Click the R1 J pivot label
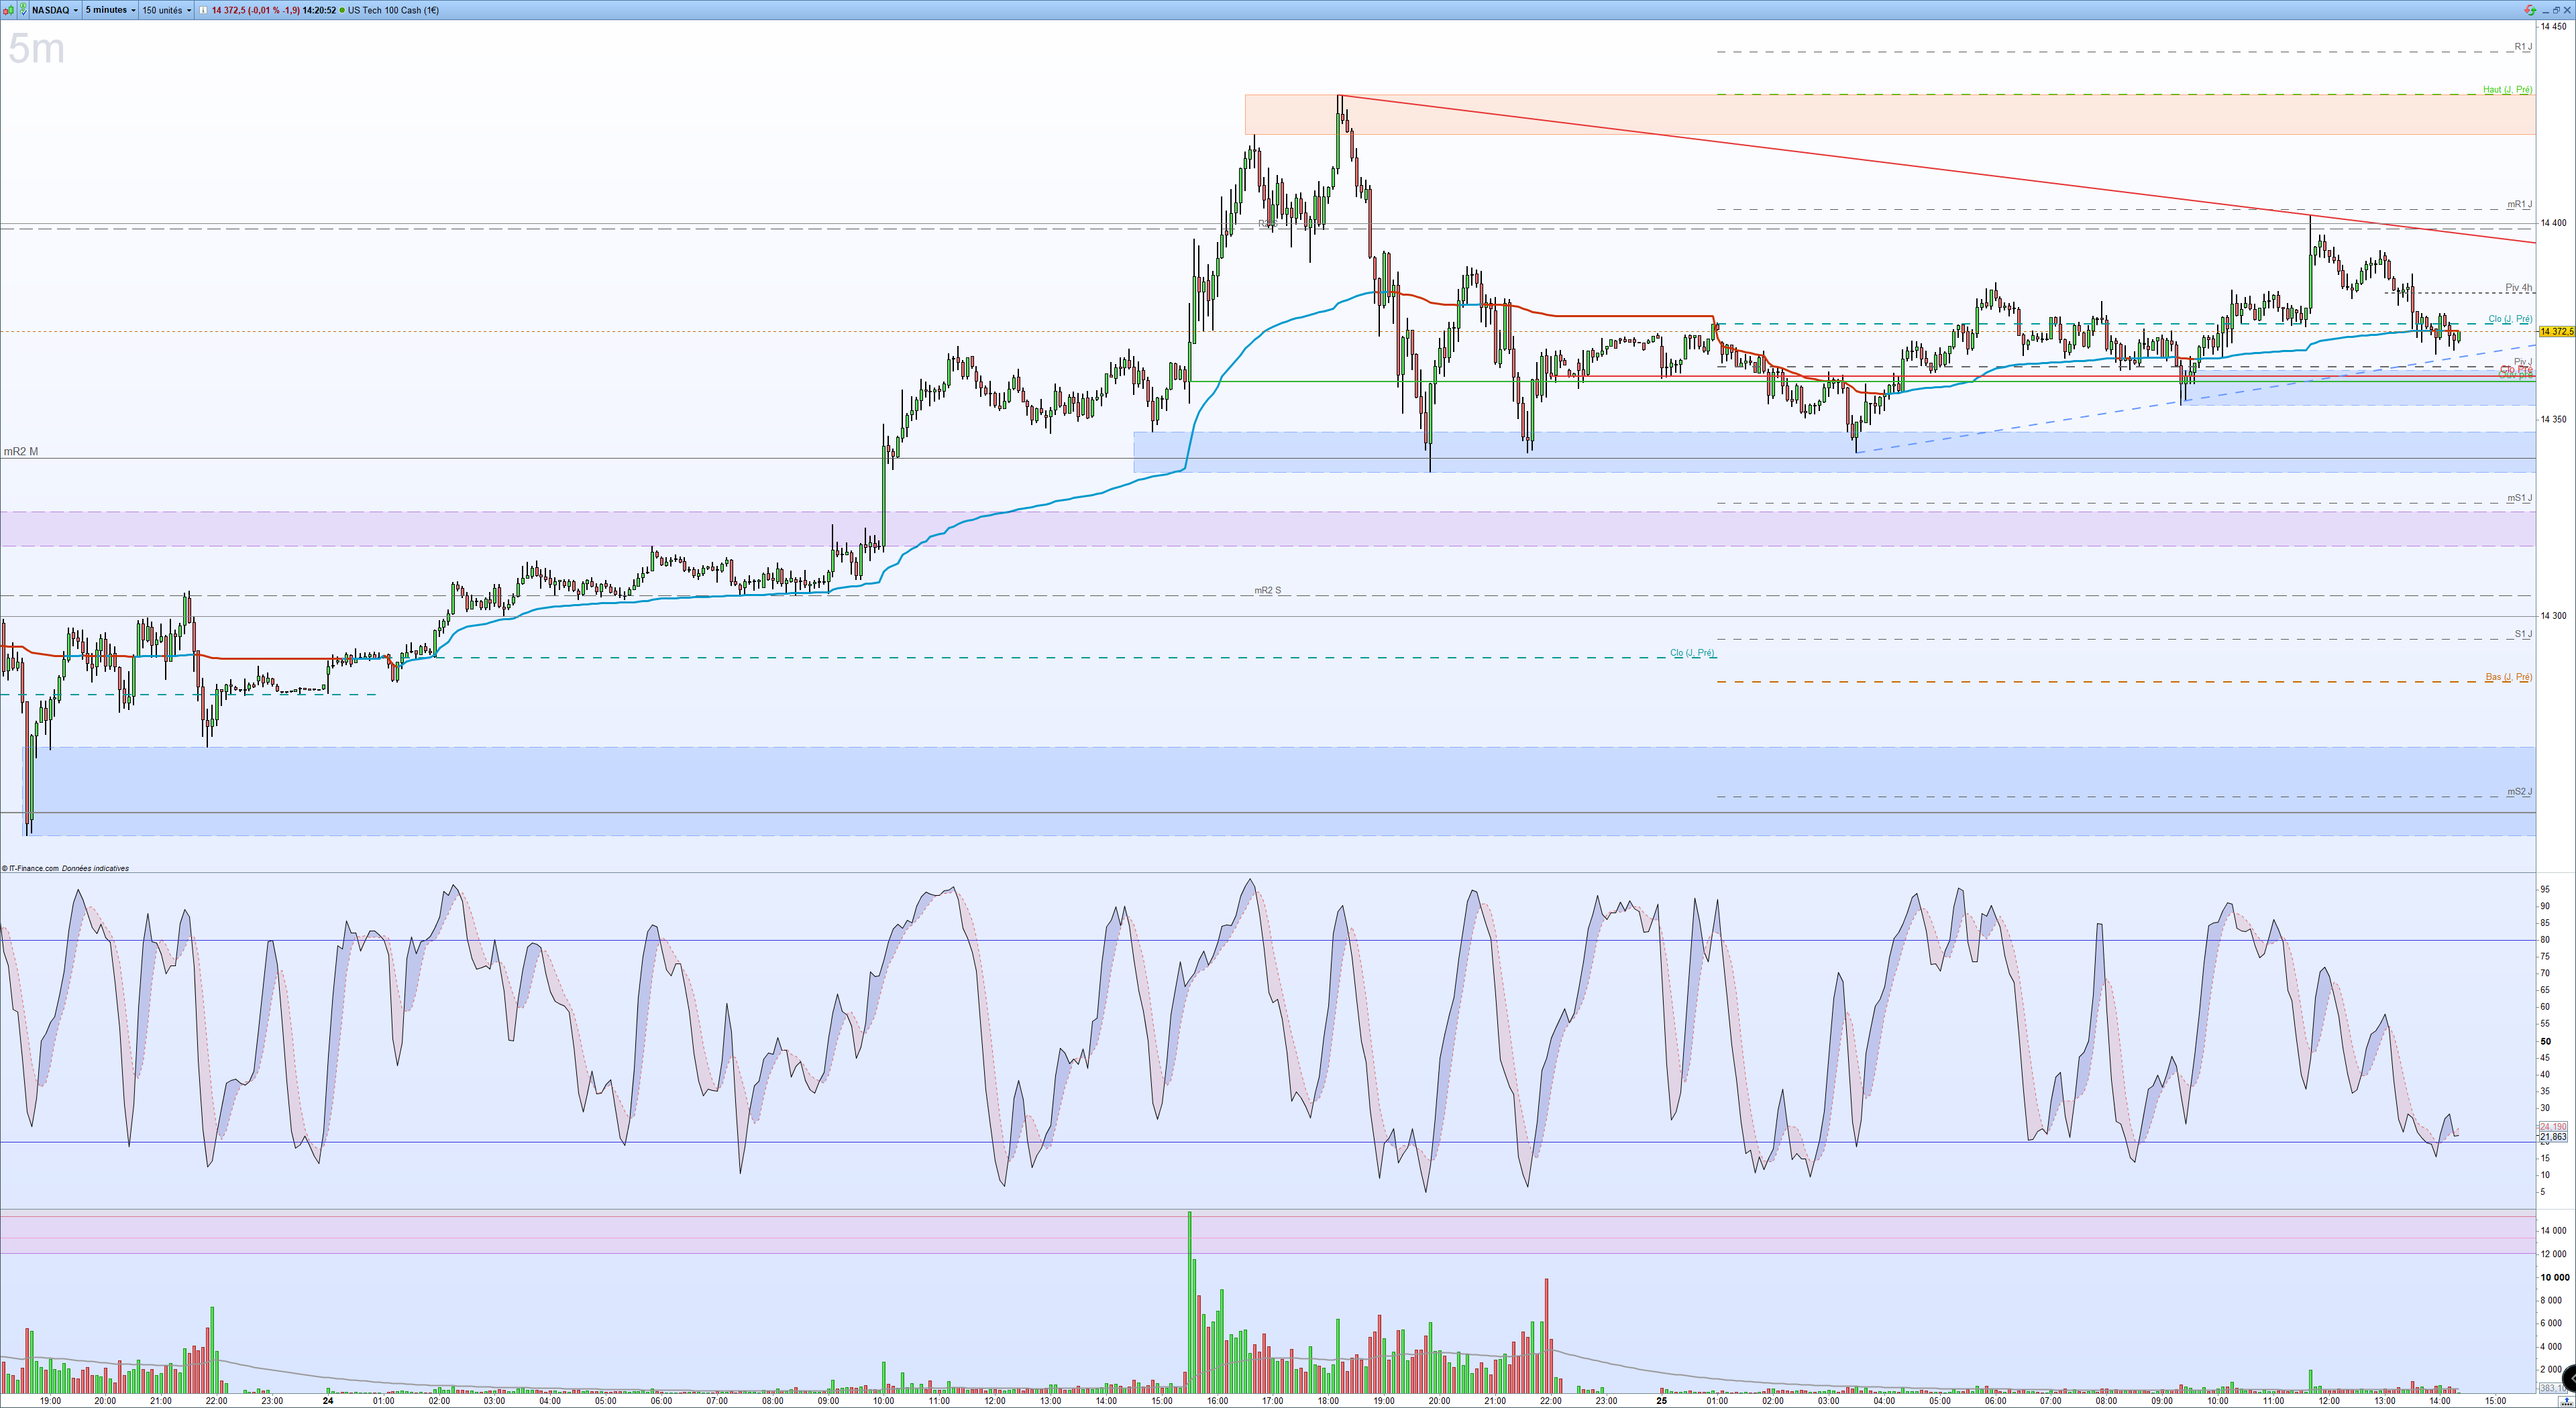 2522,47
